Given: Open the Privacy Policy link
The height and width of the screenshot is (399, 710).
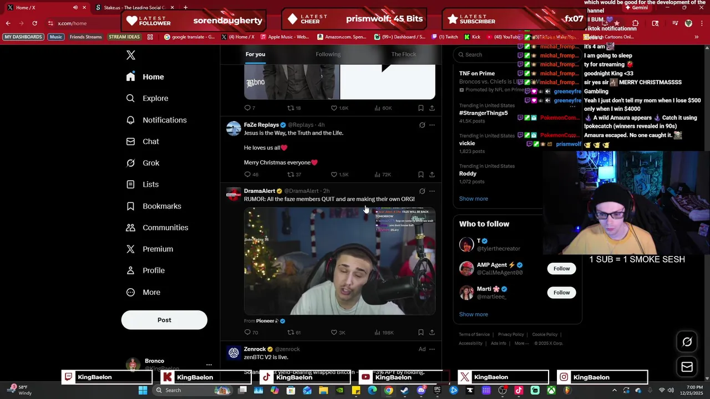Looking at the screenshot, I should point(511,335).
